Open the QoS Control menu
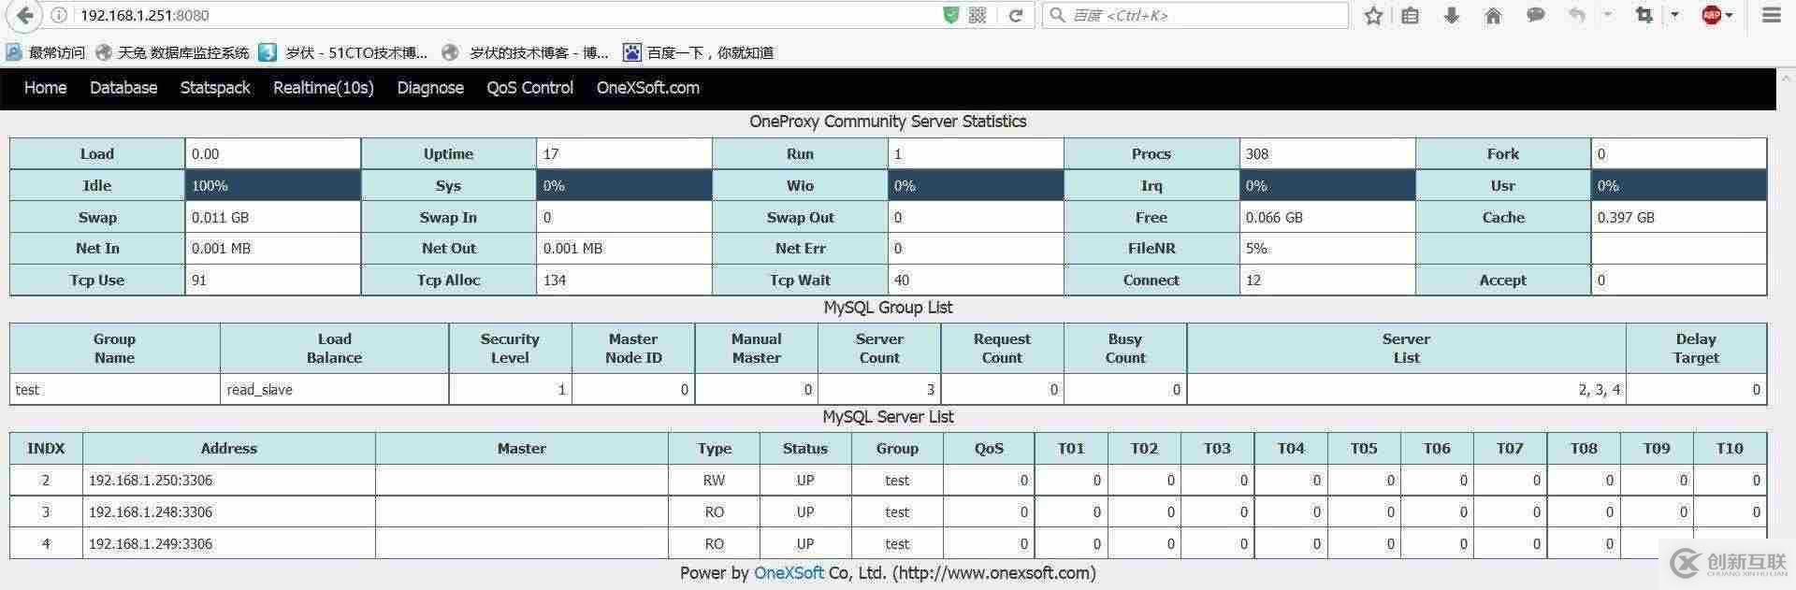 [x=530, y=88]
